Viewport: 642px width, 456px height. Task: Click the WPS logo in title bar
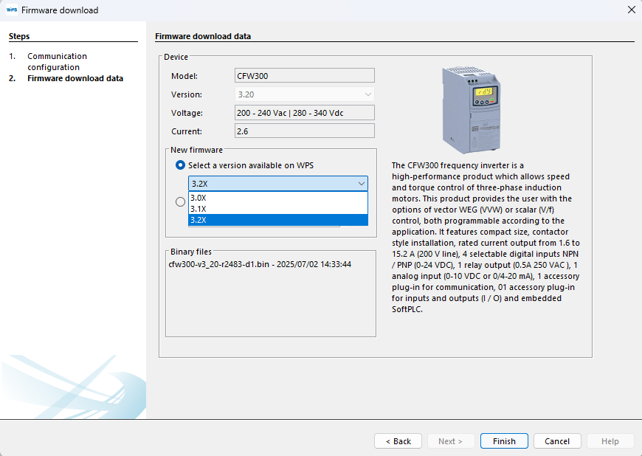point(11,10)
